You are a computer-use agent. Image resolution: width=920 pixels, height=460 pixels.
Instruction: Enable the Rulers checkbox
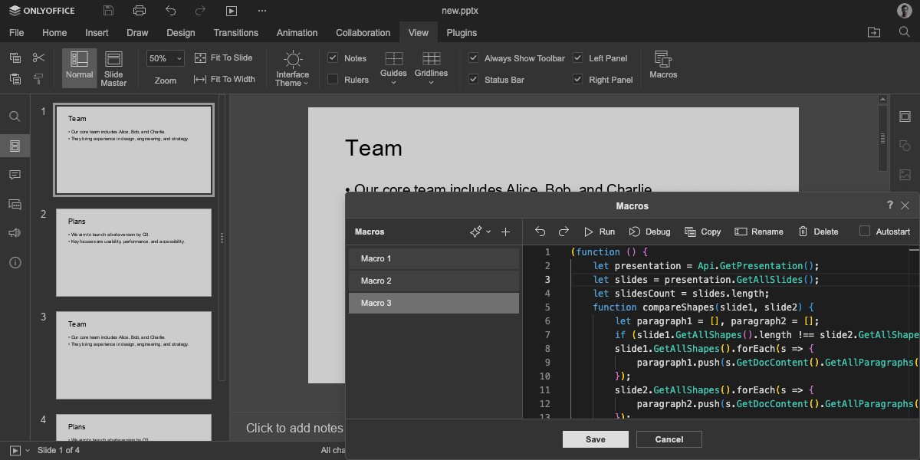tap(333, 79)
